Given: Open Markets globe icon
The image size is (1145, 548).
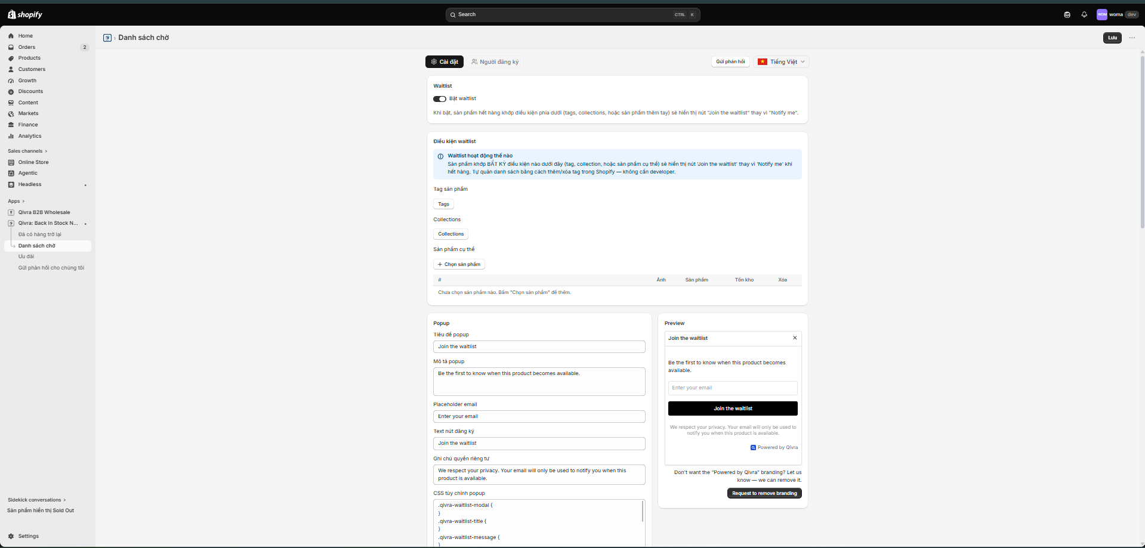Looking at the screenshot, I should (x=11, y=114).
